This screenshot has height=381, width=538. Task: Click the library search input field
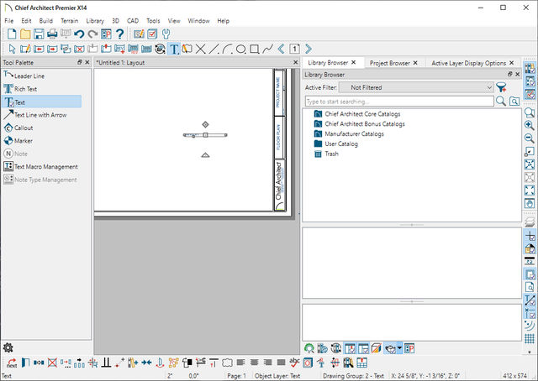[x=398, y=101]
